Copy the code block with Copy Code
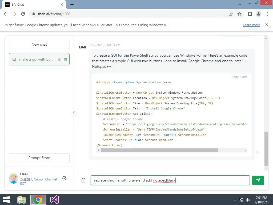273x205 pixels. pyautogui.click(x=239, y=77)
